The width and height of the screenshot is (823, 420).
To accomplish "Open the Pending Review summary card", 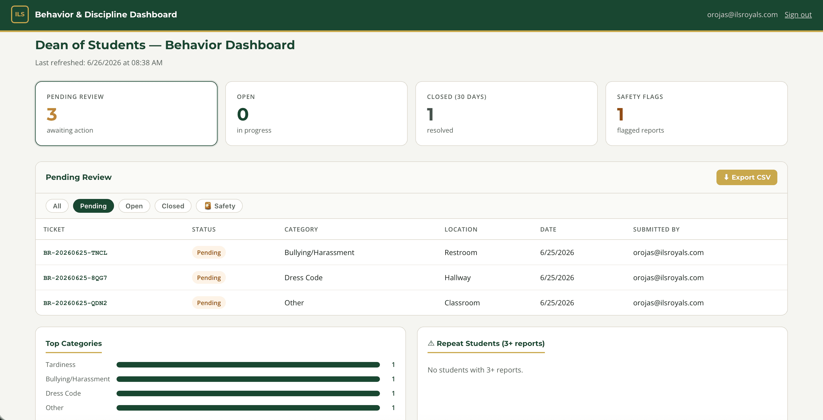I will click(x=126, y=114).
